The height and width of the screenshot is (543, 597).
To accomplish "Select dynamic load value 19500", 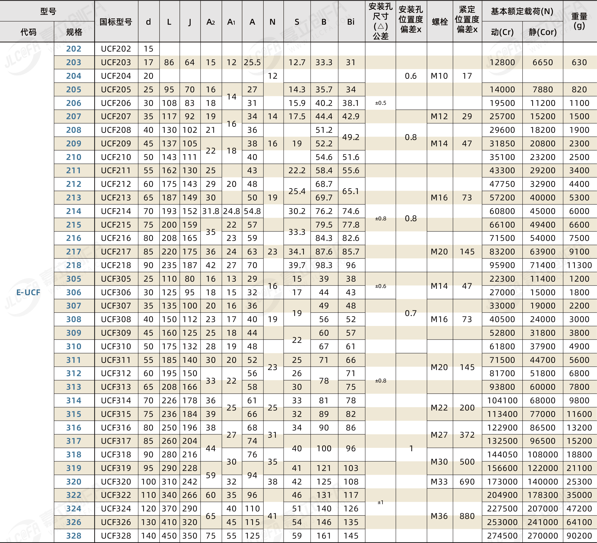I will point(502,103).
